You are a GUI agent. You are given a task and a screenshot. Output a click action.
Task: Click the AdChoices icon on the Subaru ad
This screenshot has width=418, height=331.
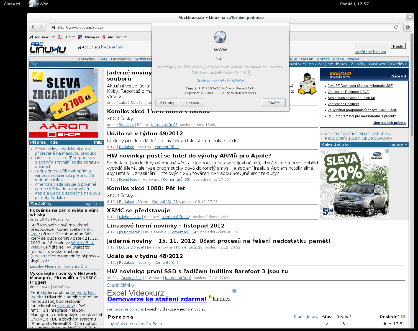point(387,151)
